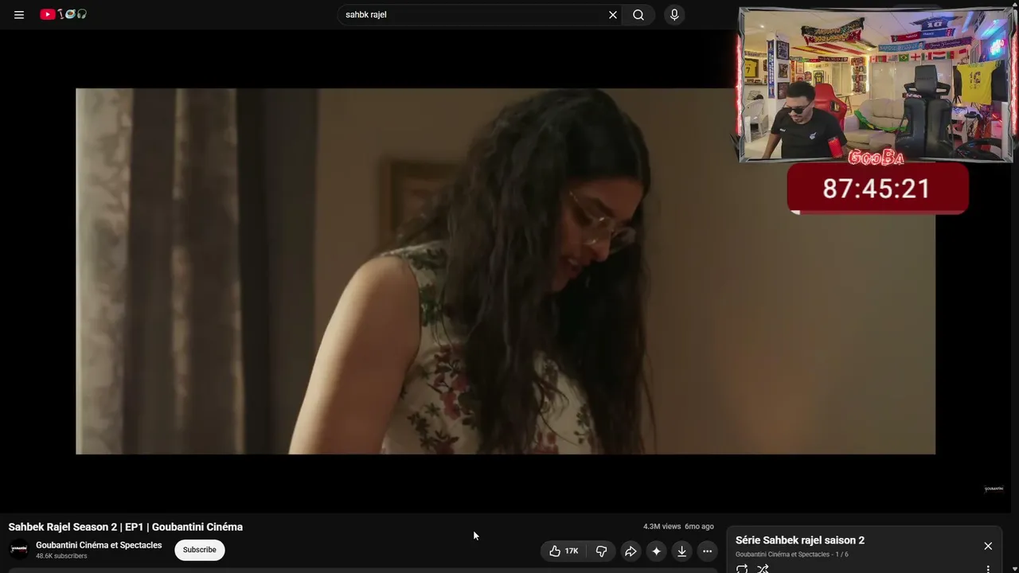
Task: Open the Série Sahbek rajel saison 2 playlist title
Action: [800, 540]
